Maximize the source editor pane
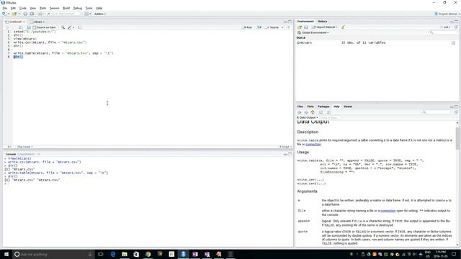The image size is (461, 259). pos(290,22)
